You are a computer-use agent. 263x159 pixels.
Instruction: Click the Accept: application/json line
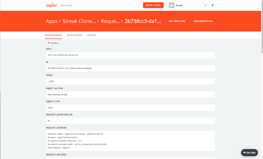click(62, 137)
